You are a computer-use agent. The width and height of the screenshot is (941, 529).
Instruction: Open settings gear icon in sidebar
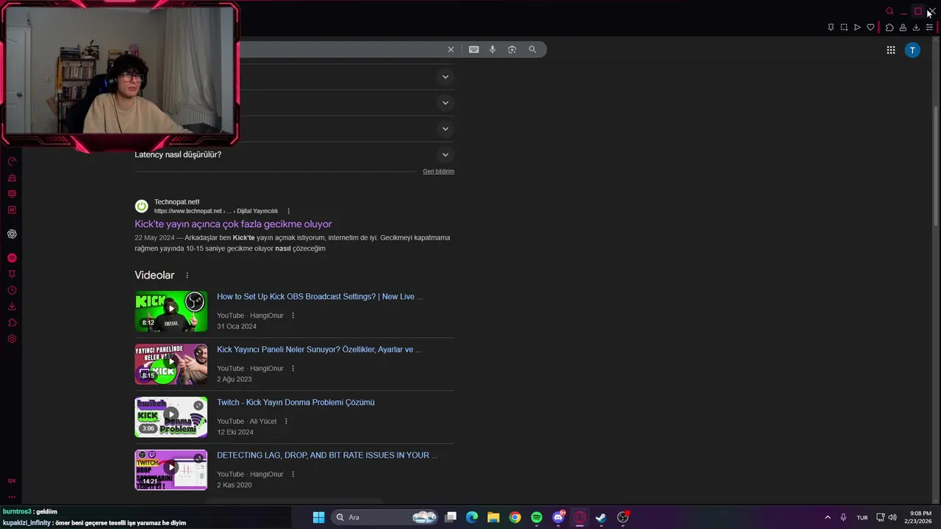[12, 339]
